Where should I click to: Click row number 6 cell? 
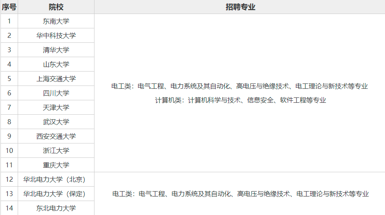coord(9,93)
